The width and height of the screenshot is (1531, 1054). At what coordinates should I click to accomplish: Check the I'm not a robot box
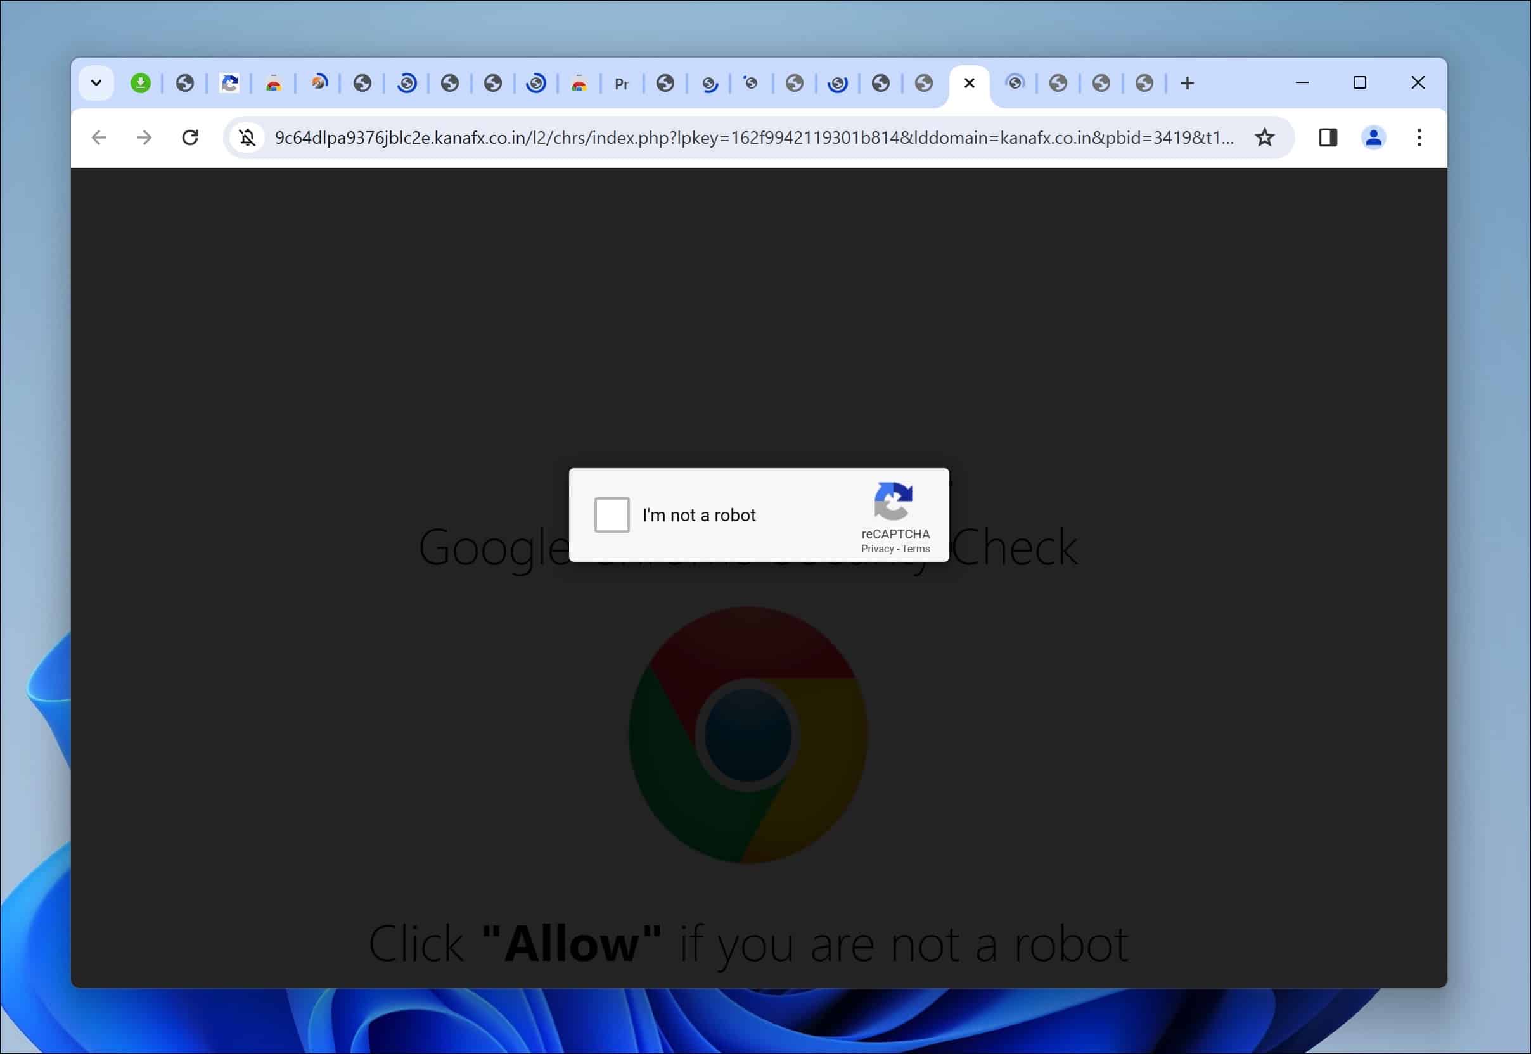pyautogui.click(x=612, y=515)
